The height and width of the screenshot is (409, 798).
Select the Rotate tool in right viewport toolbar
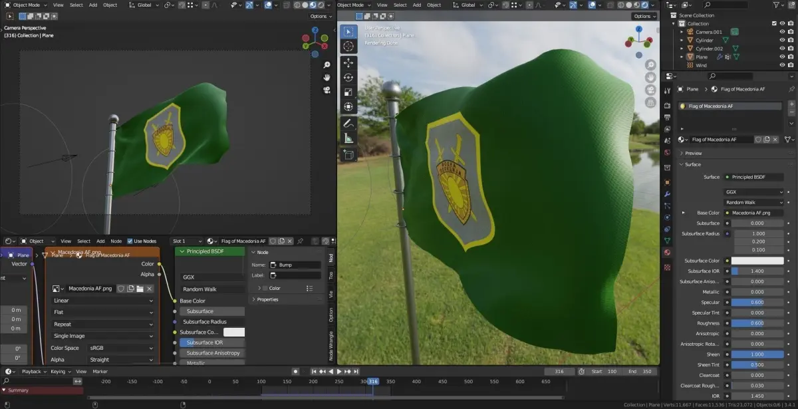(x=348, y=77)
